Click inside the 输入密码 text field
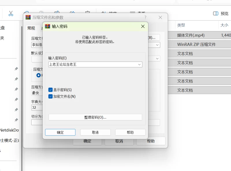 click(92, 65)
